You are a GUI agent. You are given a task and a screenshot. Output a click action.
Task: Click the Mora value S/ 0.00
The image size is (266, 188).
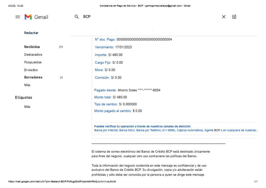110,70
